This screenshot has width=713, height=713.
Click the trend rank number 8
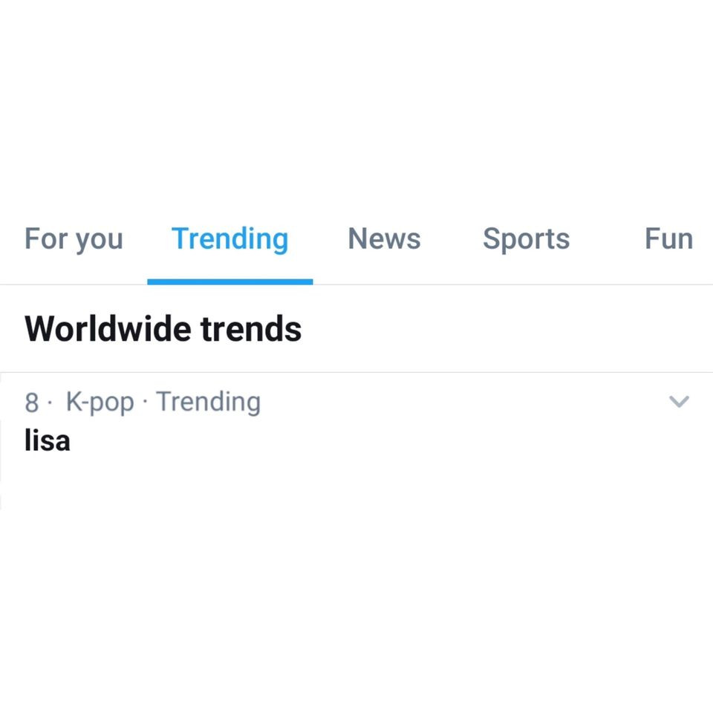(x=30, y=402)
